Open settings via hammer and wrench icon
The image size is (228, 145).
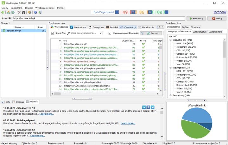(19, 12)
